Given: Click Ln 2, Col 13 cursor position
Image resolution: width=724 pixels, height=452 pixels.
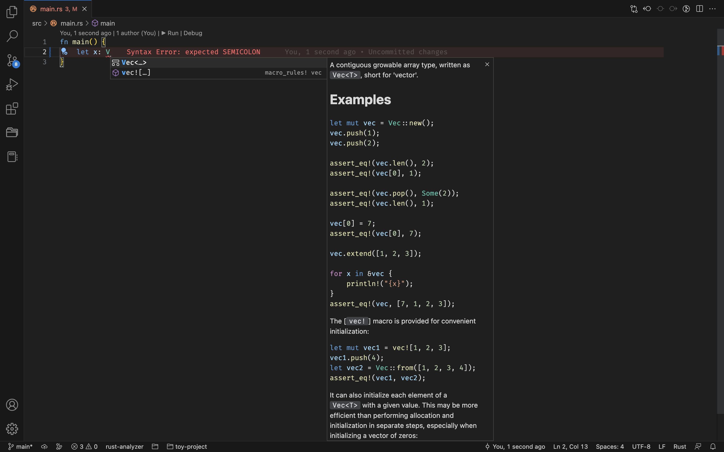Looking at the screenshot, I should click(570, 447).
